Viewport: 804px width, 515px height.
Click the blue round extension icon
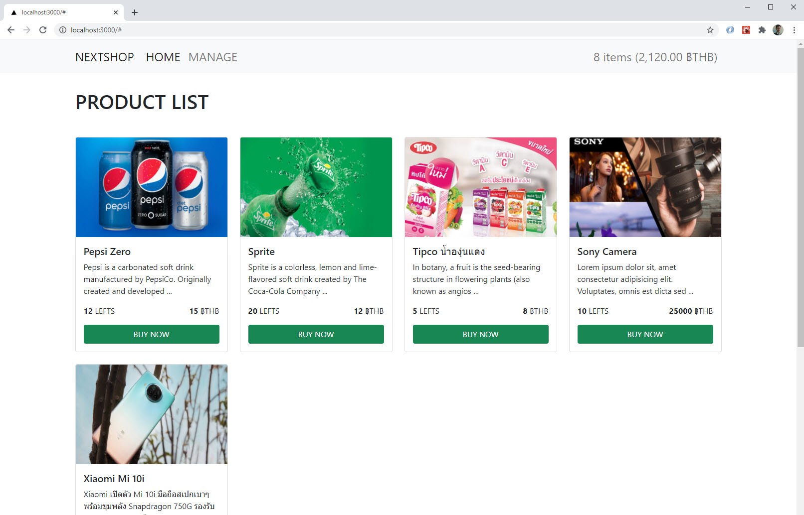(x=730, y=30)
